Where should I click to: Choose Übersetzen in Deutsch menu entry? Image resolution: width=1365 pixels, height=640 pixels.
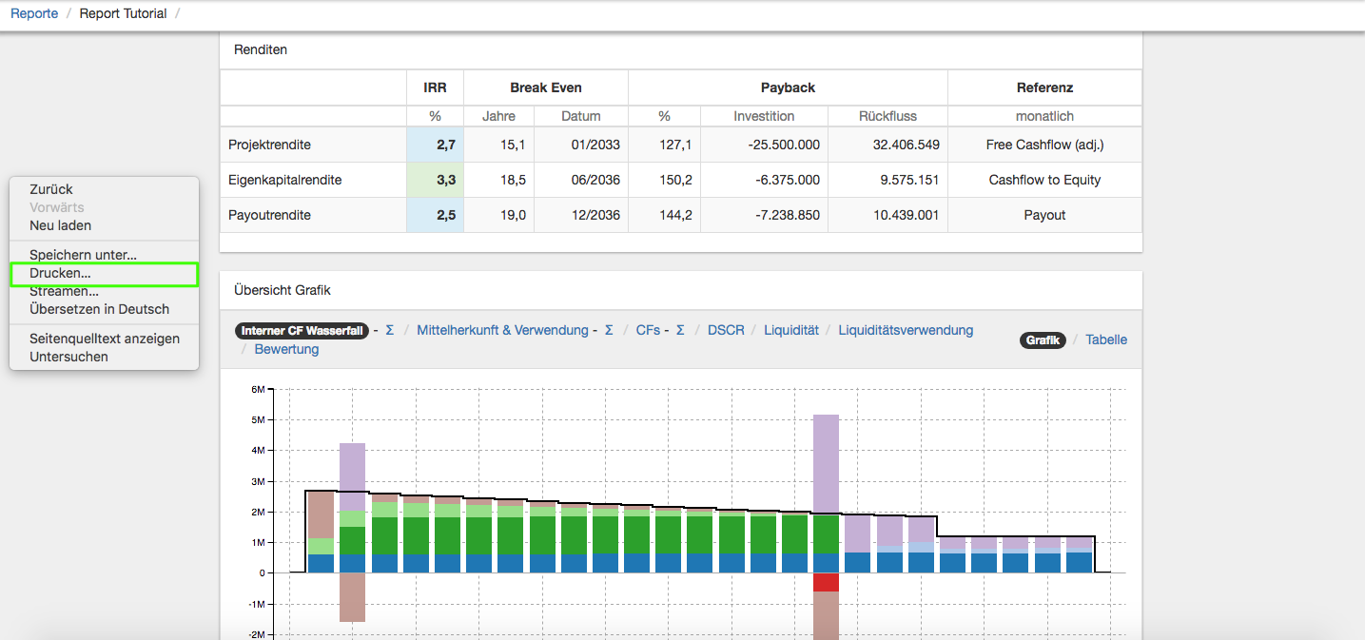click(99, 309)
